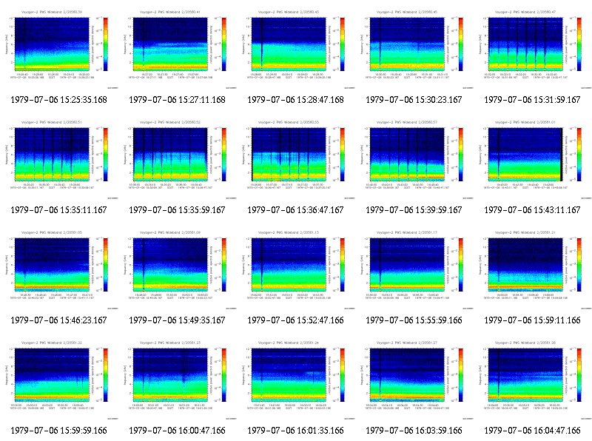The width and height of the screenshot is (592, 441).
Task: Click the caption '1979-07-06 15:31:59.167'
Action: click(x=532, y=100)
